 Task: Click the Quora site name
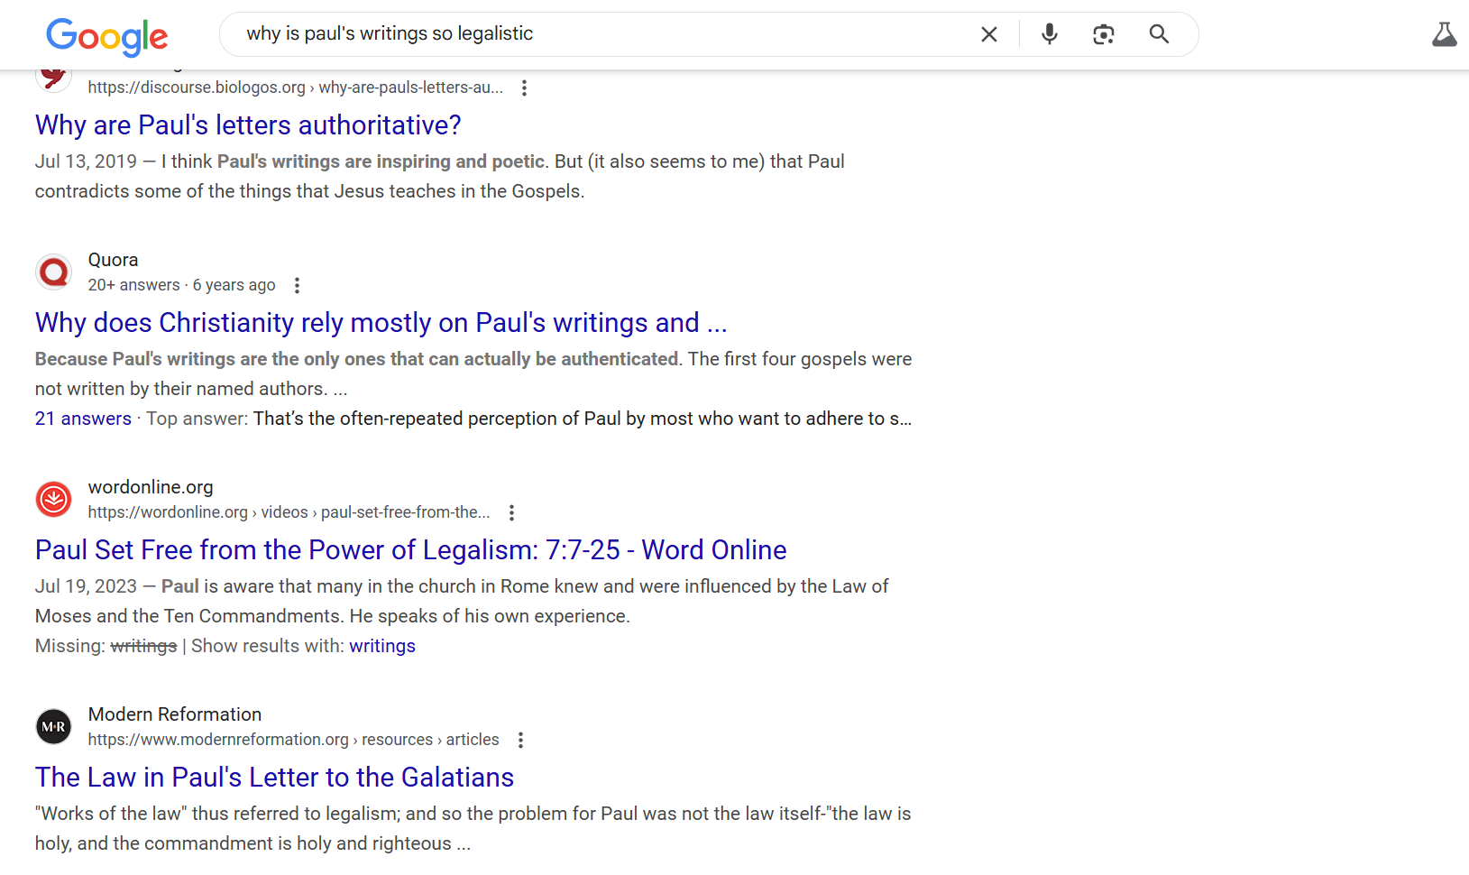pos(113,260)
